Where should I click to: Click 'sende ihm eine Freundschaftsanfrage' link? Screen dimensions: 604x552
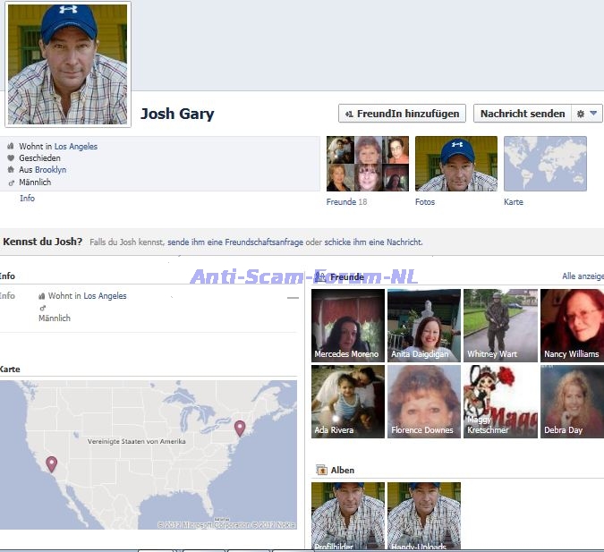[x=234, y=242]
